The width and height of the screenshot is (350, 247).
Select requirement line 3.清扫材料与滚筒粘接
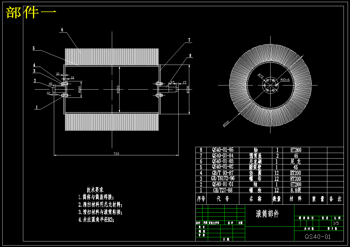click(x=100, y=212)
